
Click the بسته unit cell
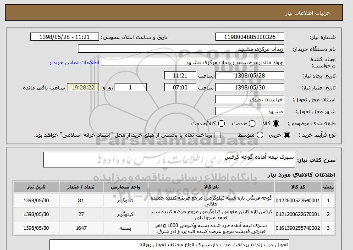[x=126, y=228]
